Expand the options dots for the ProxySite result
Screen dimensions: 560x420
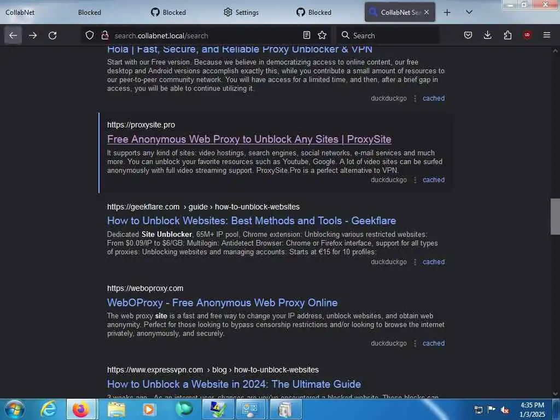[x=415, y=180]
